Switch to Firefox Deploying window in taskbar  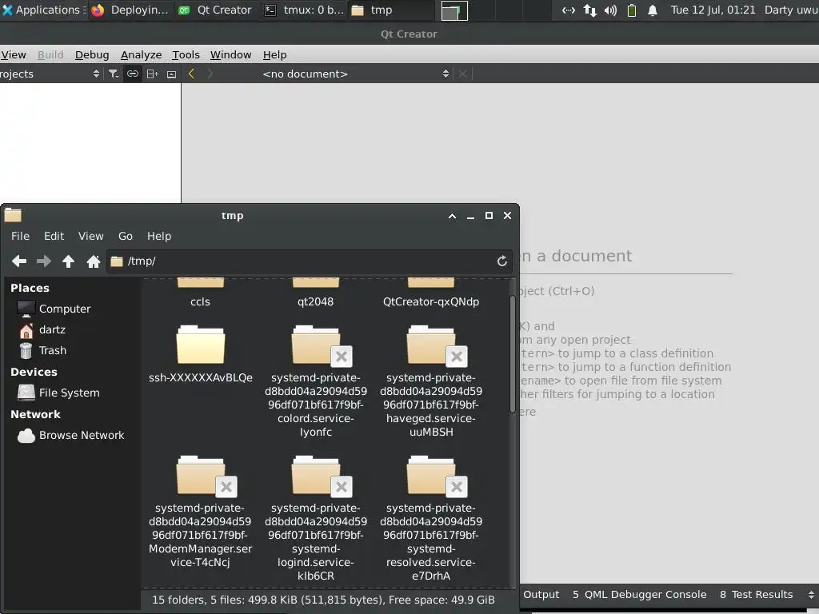(x=132, y=10)
